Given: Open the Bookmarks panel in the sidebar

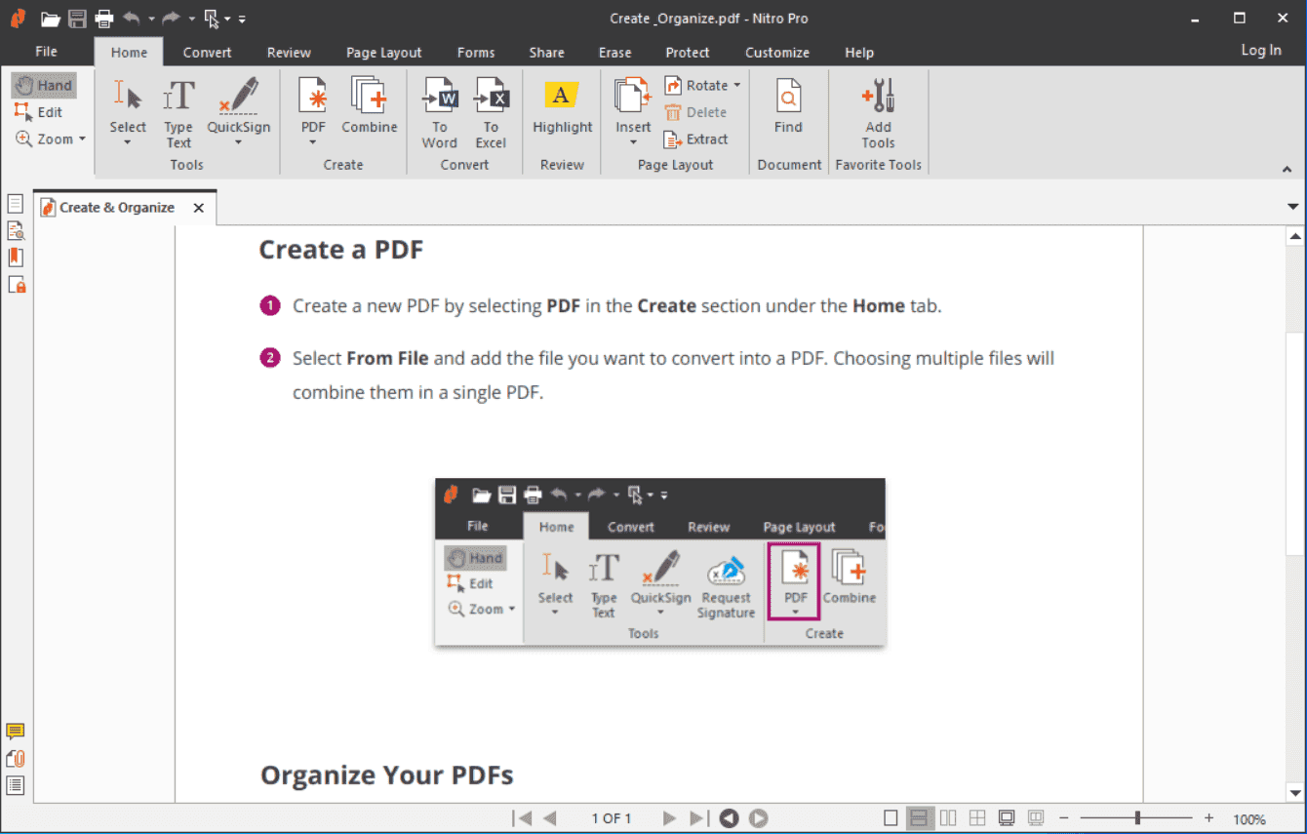Looking at the screenshot, I should pyautogui.click(x=16, y=258).
